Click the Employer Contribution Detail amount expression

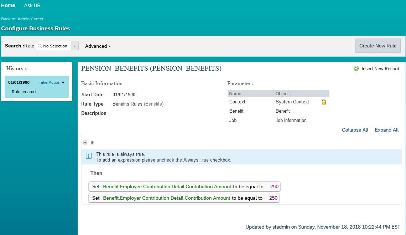[x=166, y=198]
